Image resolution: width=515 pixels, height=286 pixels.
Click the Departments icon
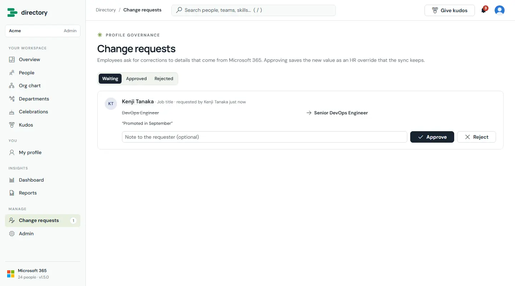12,99
